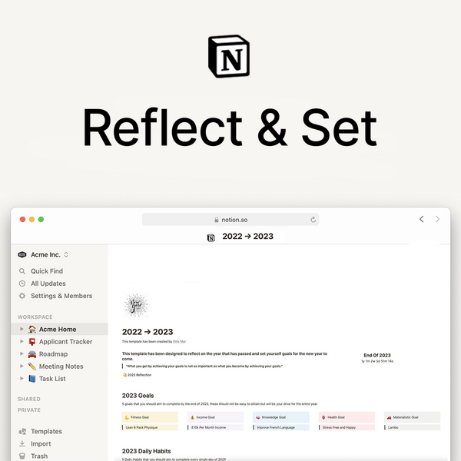Click the Trash bin icon

coord(22,456)
